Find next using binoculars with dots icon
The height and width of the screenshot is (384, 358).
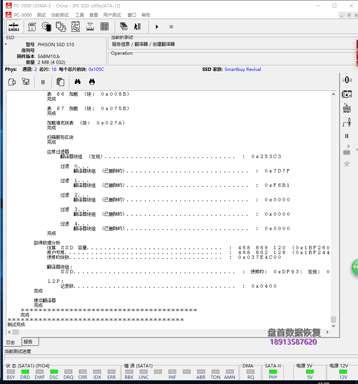pos(92,82)
